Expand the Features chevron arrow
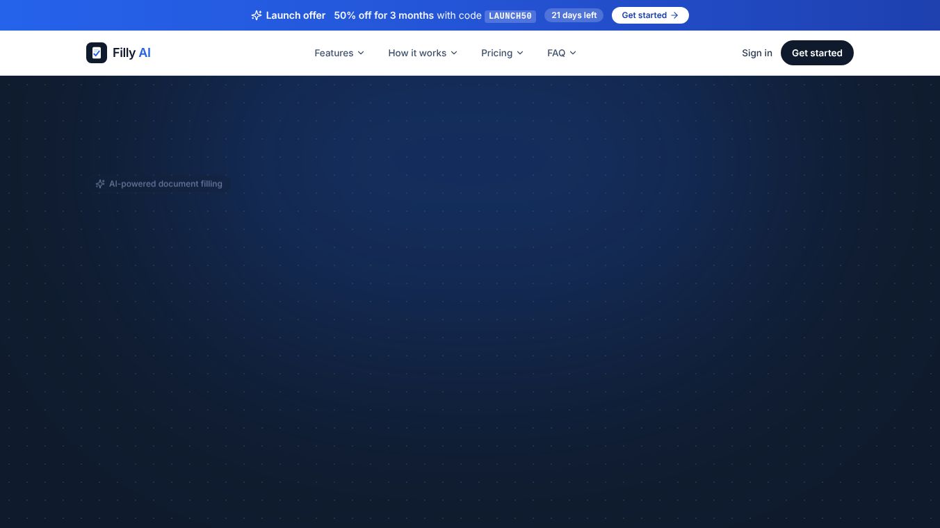This screenshot has width=940, height=528. tap(361, 53)
